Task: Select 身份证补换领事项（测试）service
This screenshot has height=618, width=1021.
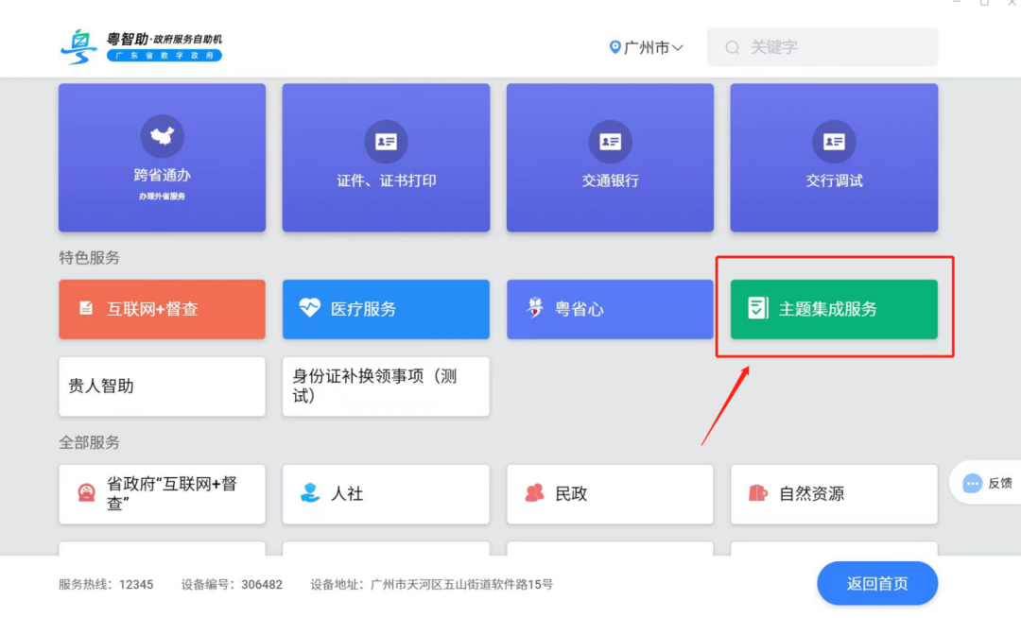Action: pos(385,386)
